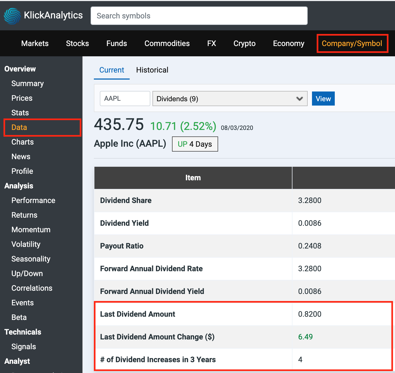395x373 pixels.
Task: Click the Analysis section heading
Action: pos(19,186)
